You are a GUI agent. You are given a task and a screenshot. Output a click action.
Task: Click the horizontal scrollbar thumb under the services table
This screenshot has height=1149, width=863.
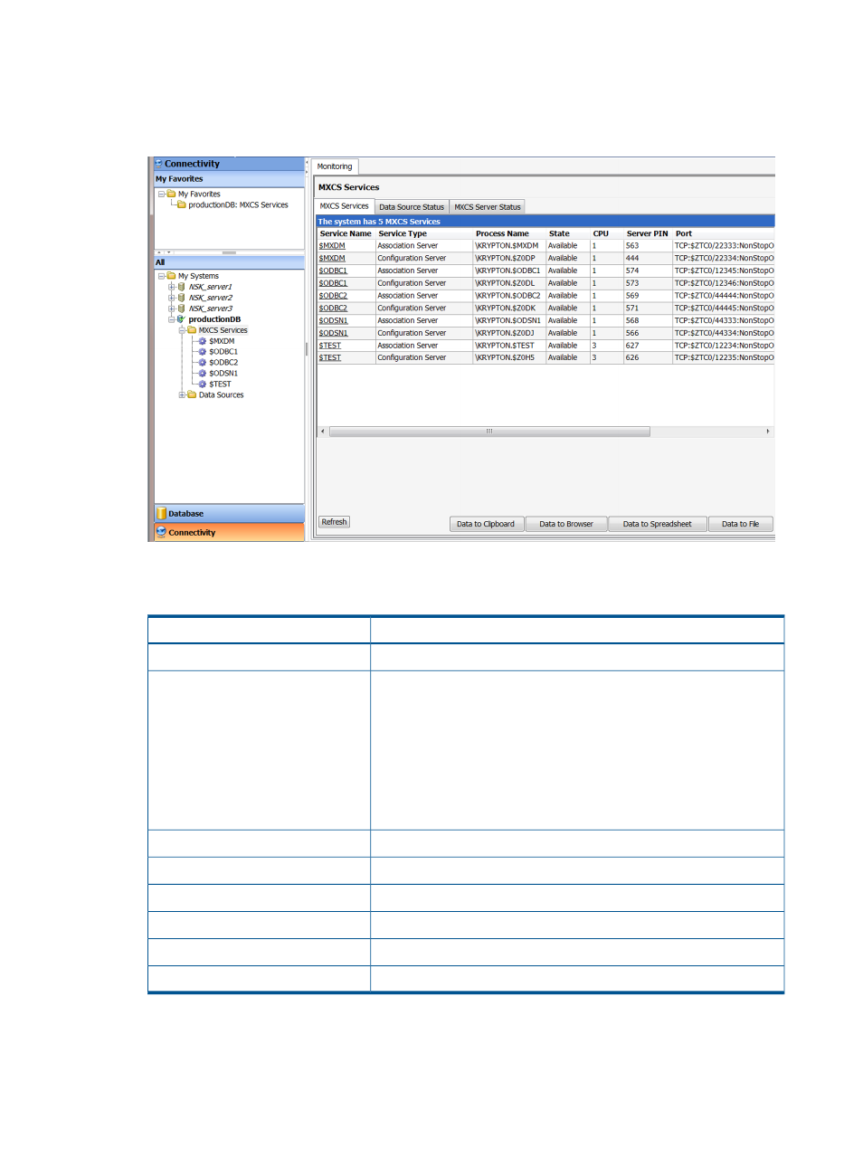[489, 432]
